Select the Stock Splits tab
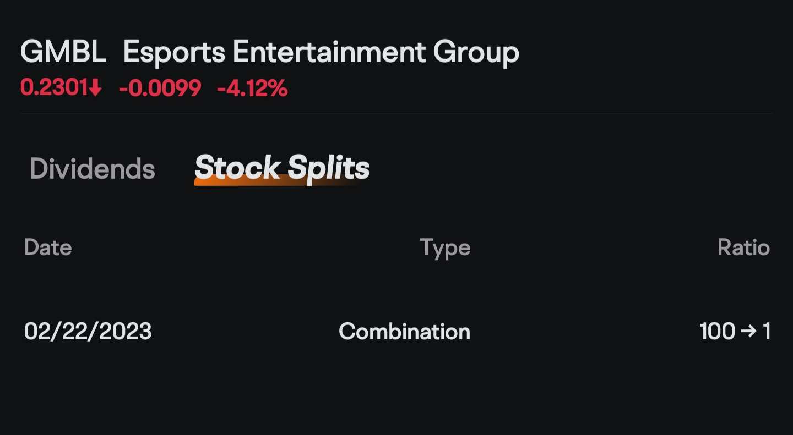This screenshot has height=435, width=793. (281, 168)
